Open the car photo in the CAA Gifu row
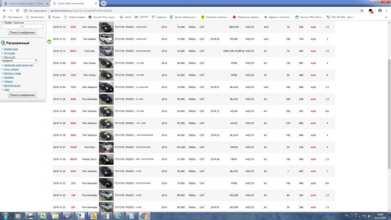 (106, 51)
